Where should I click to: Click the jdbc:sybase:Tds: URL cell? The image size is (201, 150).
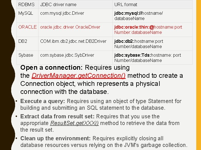pyautogui.click(x=152, y=58)
